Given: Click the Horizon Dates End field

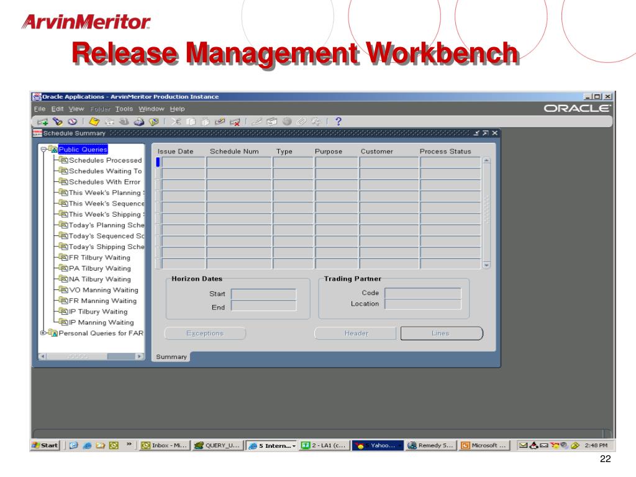Looking at the screenshot, I should point(263,306).
